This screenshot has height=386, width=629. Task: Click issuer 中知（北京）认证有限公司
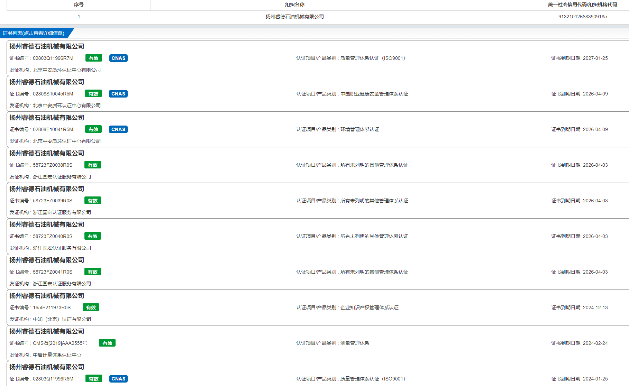tap(62, 319)
